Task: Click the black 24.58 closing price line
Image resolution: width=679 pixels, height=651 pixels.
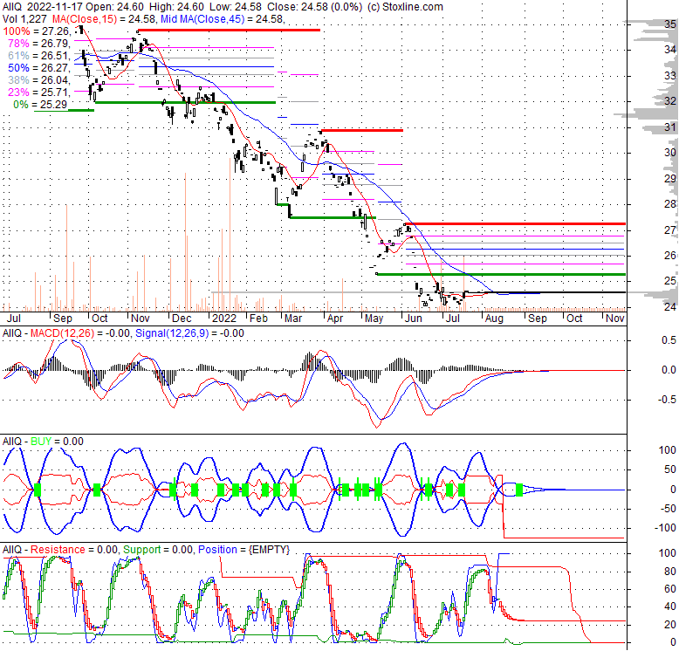Action: tap(545, 292)
